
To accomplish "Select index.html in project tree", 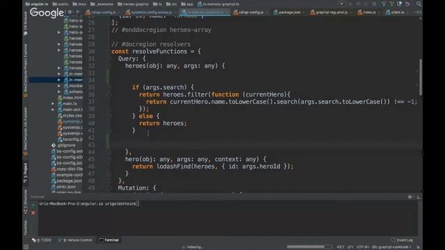I will click(70, 98).
